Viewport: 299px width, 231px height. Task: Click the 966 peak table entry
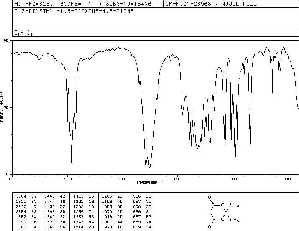[142, 196]
